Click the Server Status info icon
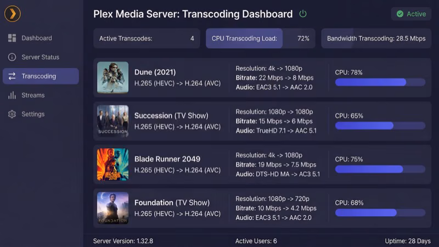Image resolution: width=439 pixels, height=247 pixels. pyautogui.click(x=12, y=57)
